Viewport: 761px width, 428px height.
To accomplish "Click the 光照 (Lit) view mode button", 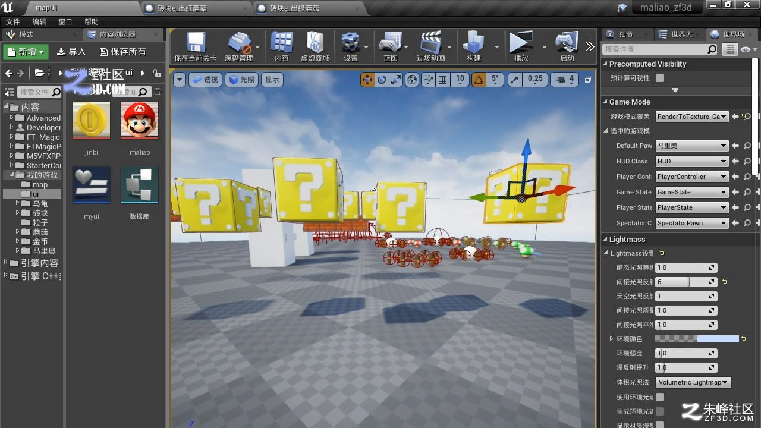I will click(x=242, y=80).
